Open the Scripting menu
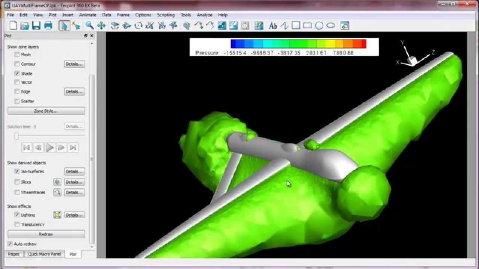This screenshot has height=269, width=479. pyautogui.click(x=166, y=15)
